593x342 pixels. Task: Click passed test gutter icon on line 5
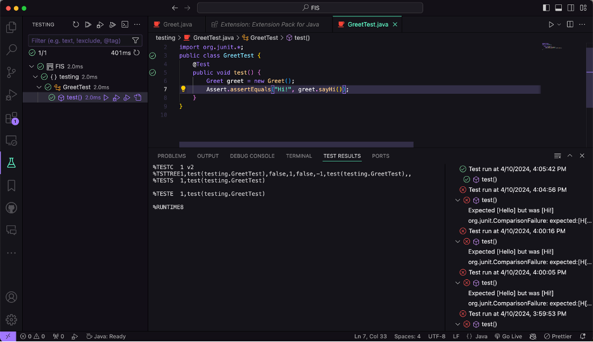(x=153, y=73)
